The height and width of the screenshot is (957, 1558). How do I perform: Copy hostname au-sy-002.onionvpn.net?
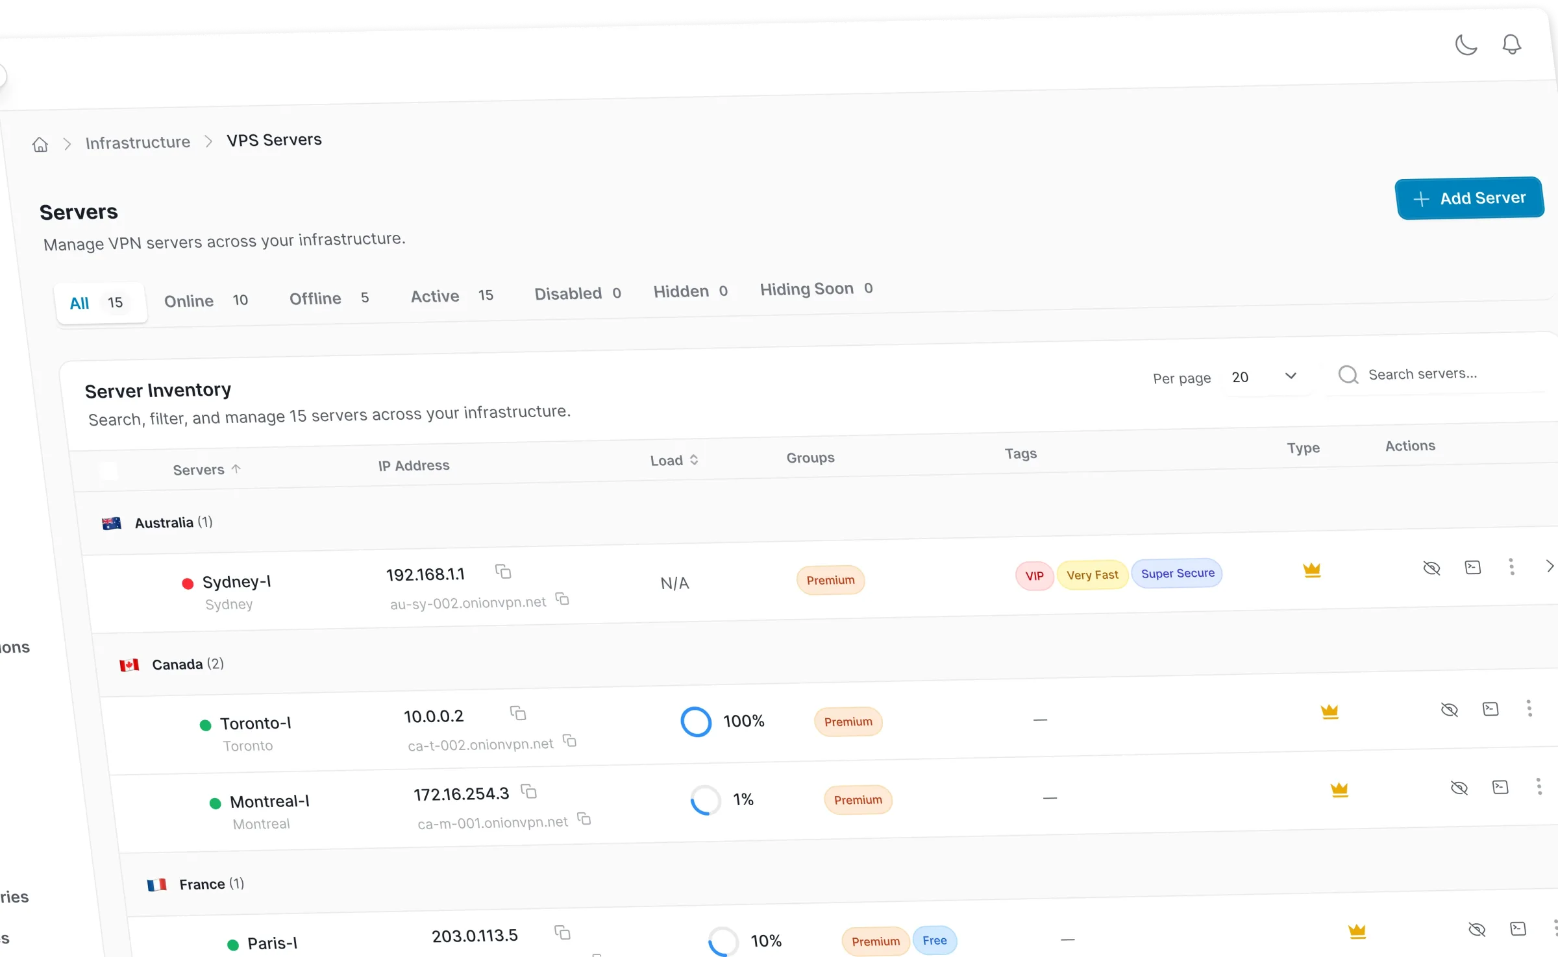pos(562,599)
